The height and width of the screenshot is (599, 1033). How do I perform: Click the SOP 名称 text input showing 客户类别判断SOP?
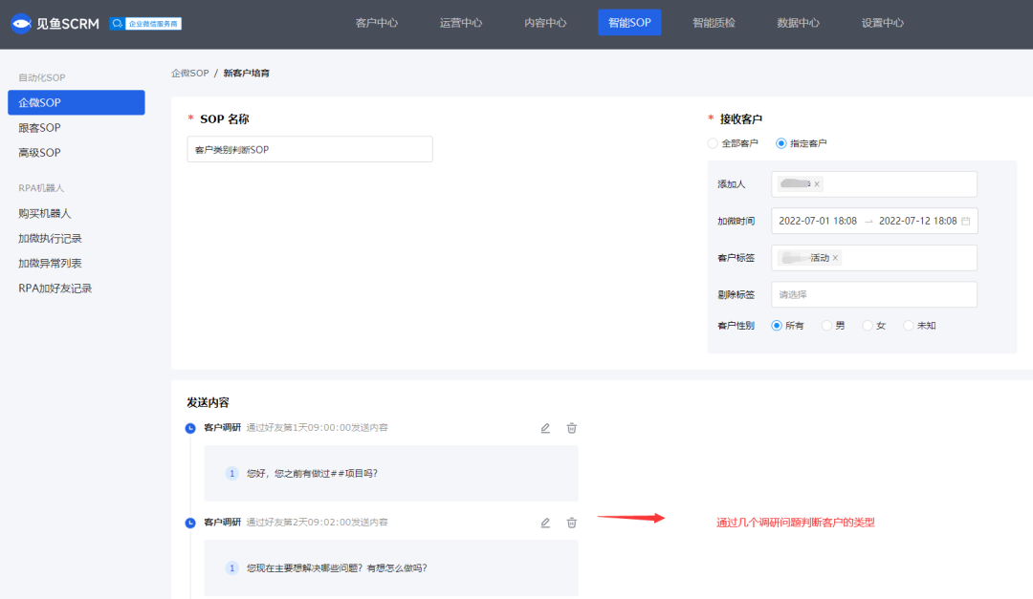309,149
